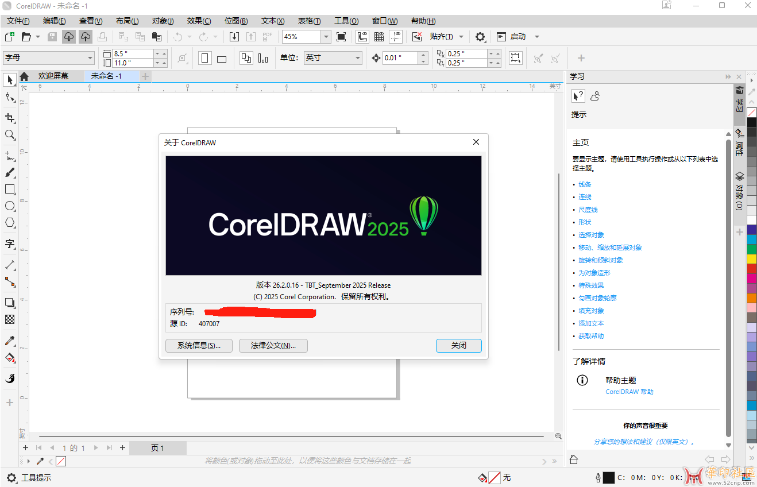Toggle current-page layout button
The image size is (757, 487).
(x=263, y=58)
